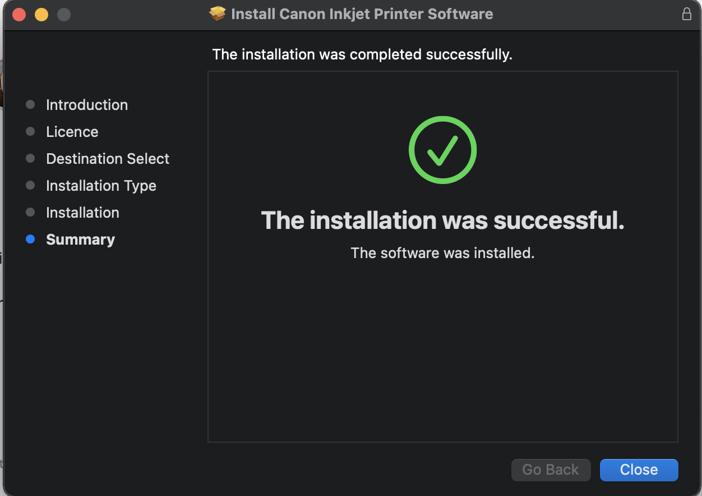Click the padlock icon in the title bar

686,14
